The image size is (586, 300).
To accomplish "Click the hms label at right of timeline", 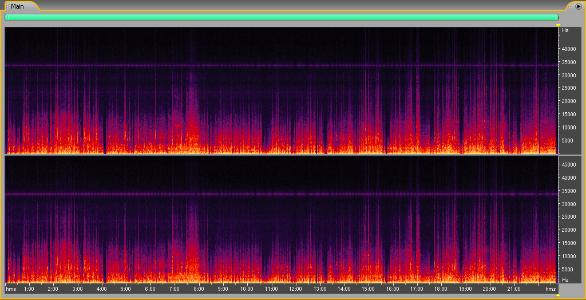I will [x=550, y=289].
